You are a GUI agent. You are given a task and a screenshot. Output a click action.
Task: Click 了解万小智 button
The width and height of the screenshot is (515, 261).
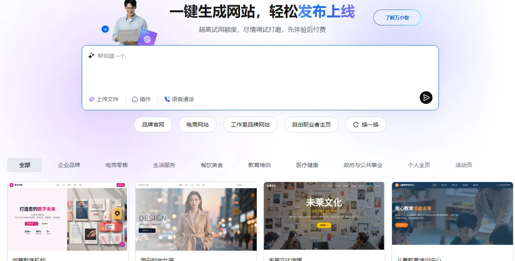coord(397,17)
